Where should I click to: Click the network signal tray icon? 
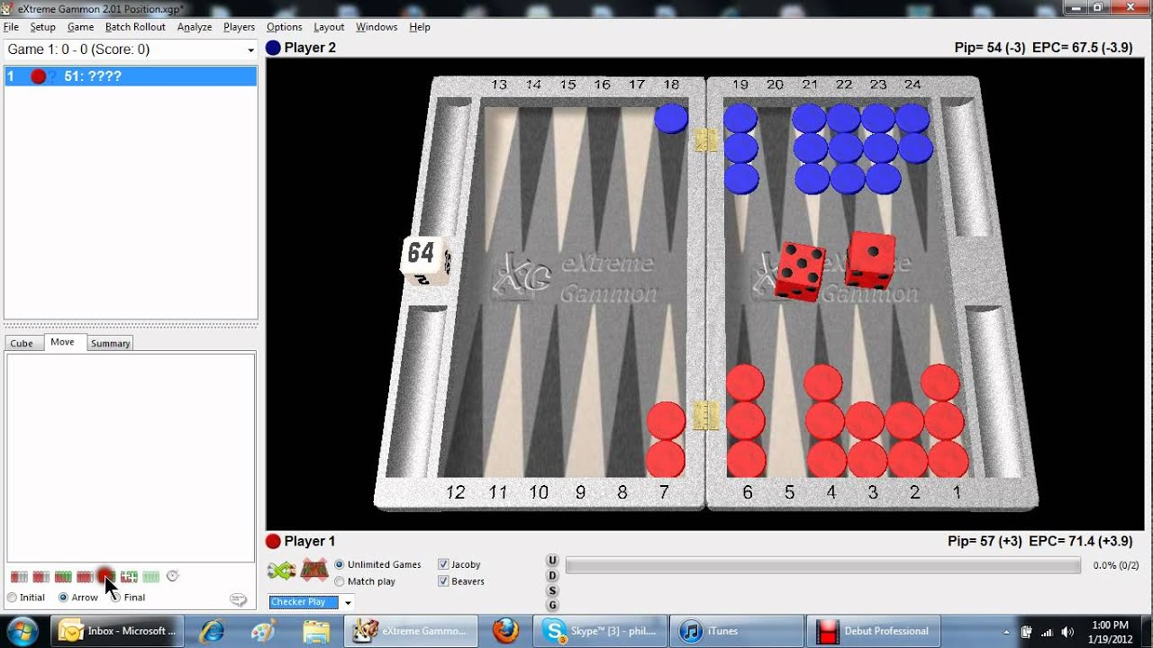tap(1048, 631)
